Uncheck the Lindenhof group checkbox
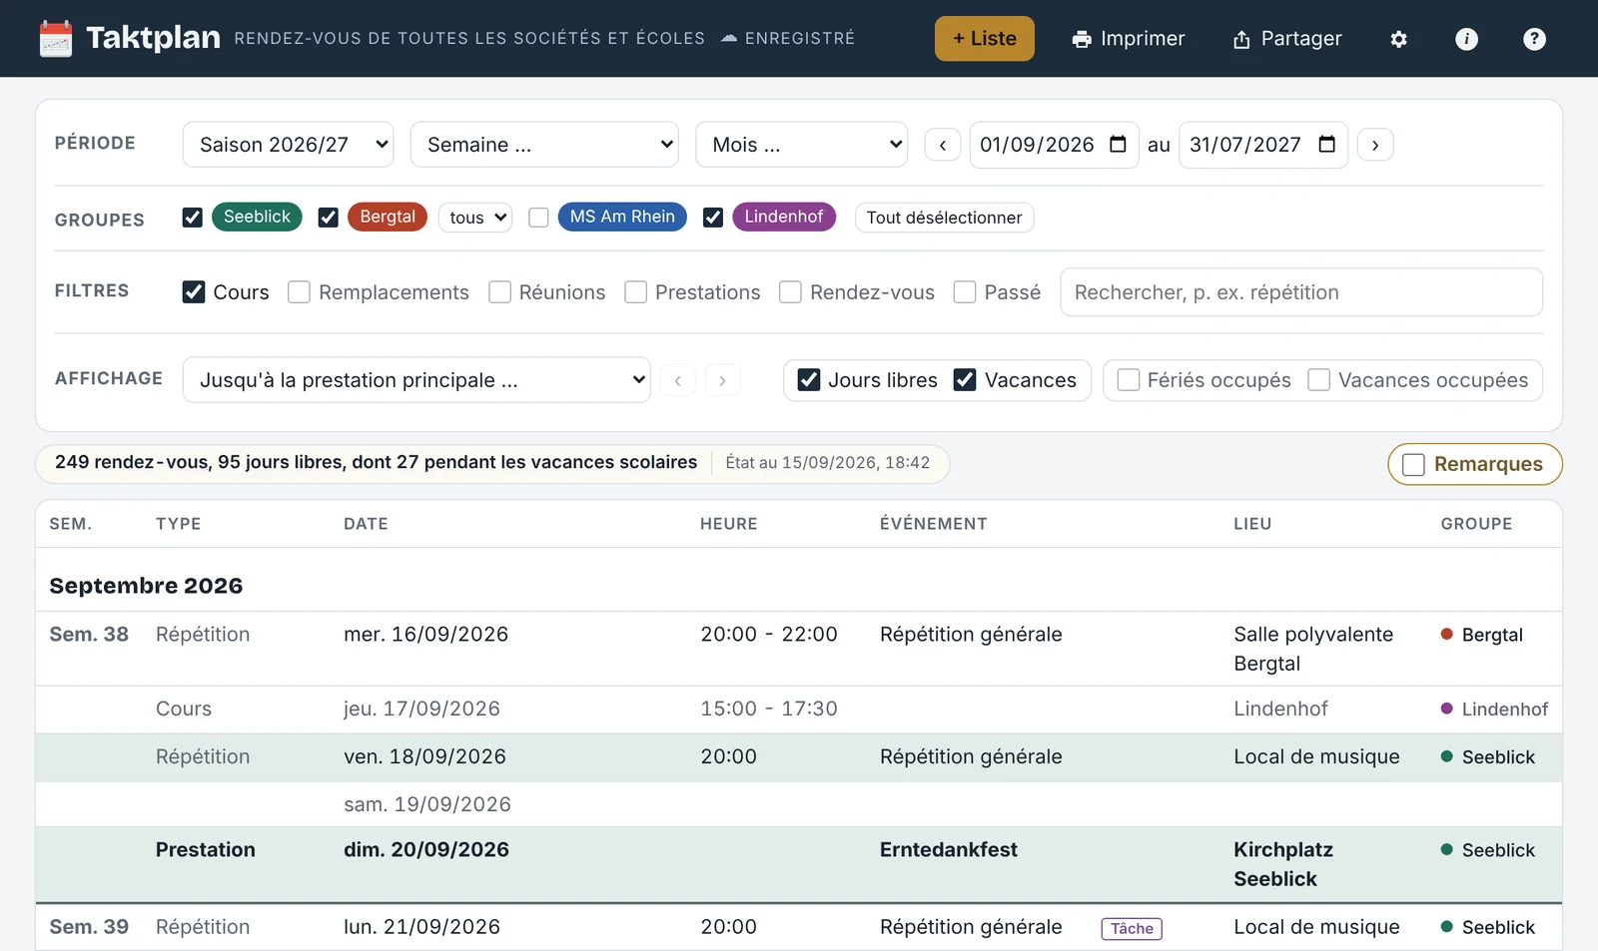The width and height of the screenshot is (1598, 951). (713, 217)
